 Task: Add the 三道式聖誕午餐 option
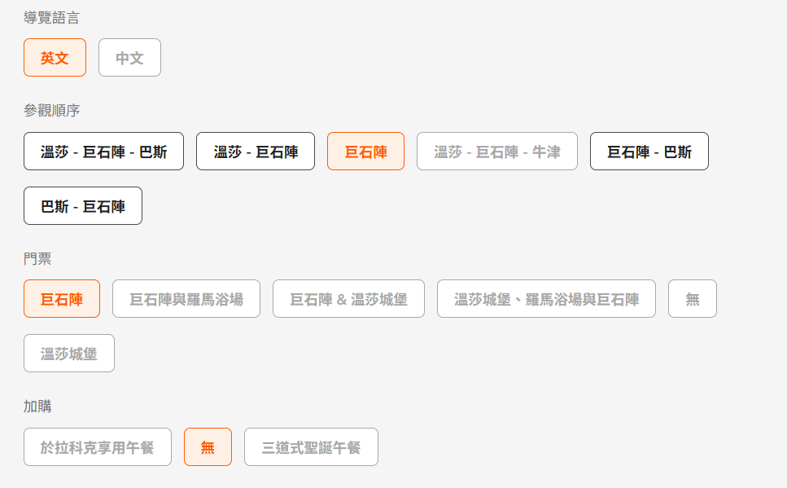point(311,447)
